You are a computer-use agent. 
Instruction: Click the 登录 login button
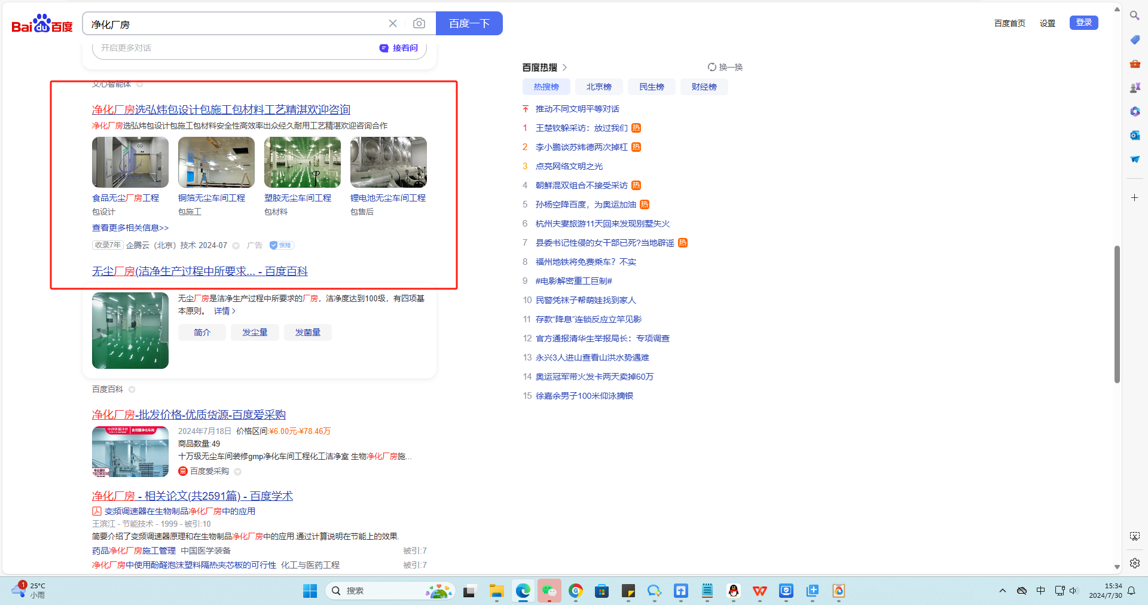(1083, 23)
